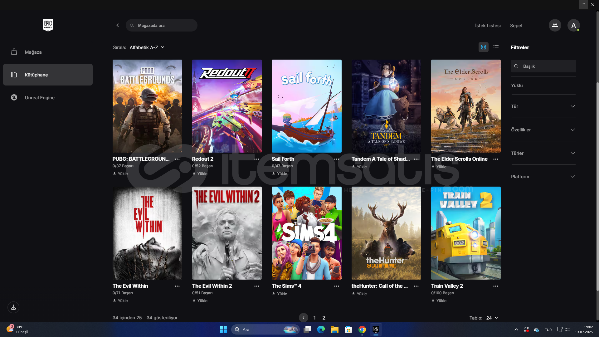
Task: Open Redout 2 cover thumbnail
Action: coord(227,106)
